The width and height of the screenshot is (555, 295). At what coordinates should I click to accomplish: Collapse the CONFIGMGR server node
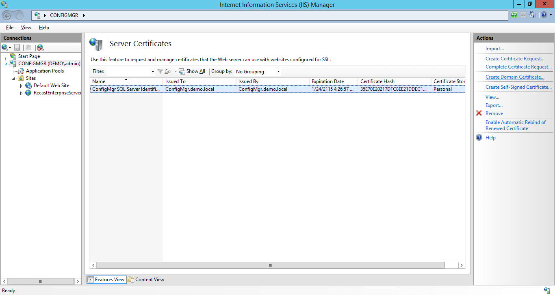[6, 64]
